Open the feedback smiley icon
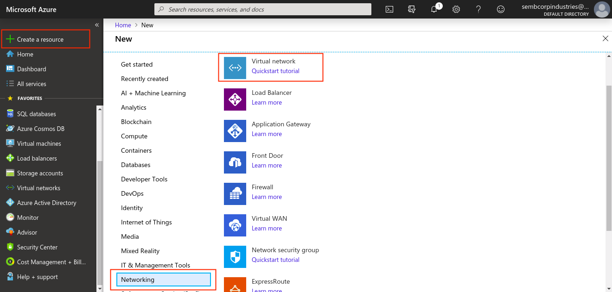Viewport: 612px width, 292px height. coord(501,9)
